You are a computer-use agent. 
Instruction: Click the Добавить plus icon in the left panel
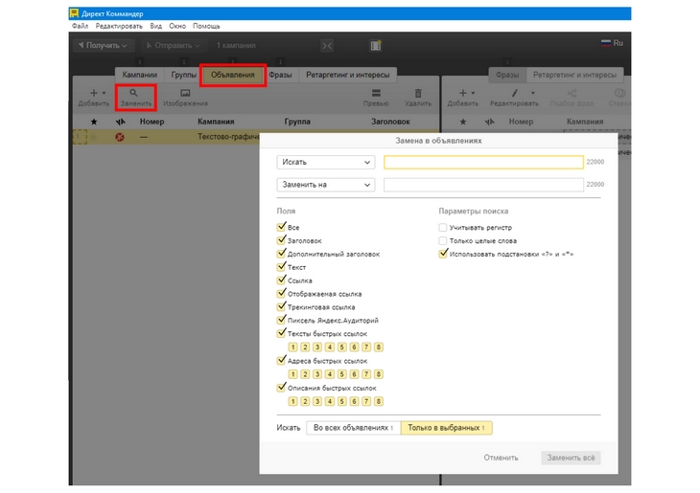94,93
